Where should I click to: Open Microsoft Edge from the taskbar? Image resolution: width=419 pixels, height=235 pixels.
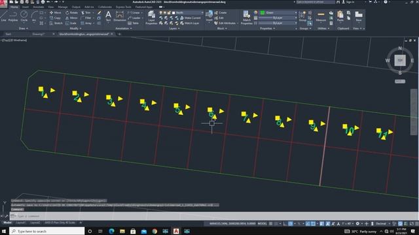point(111,231)
